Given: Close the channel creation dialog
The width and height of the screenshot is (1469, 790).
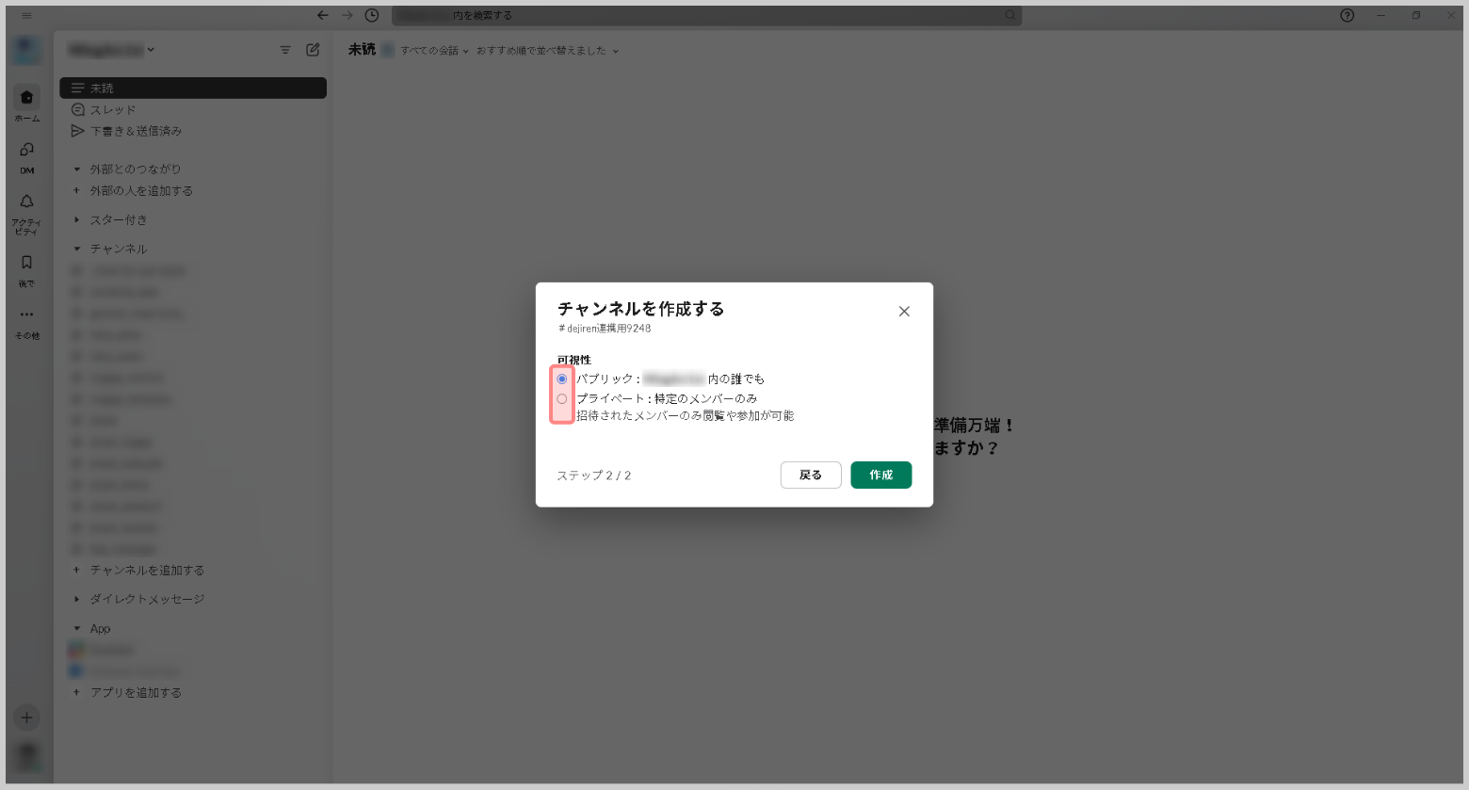Looking at the screenshot, I should (x=903, y=312).
